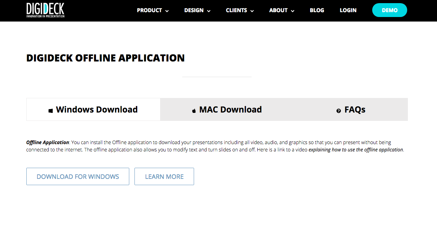Open the PRODUCT menu label
437x240 pixels.
(x=149, y=10)
